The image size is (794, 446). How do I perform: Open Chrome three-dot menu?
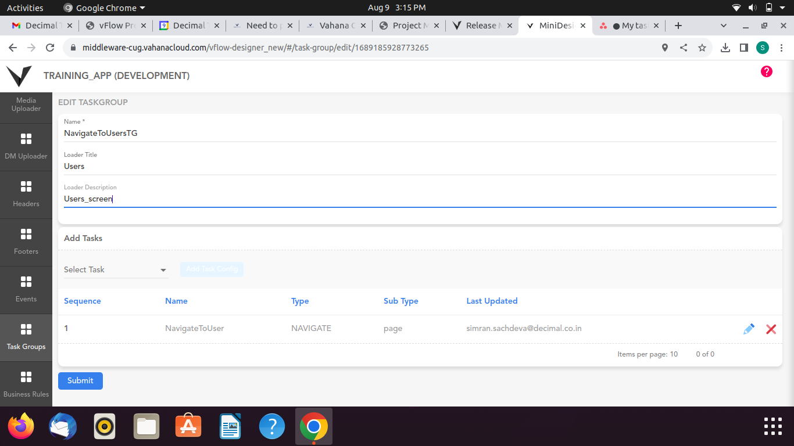782,48
